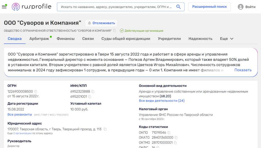The width and height of the screenshot is (261, 148).
Task: Open the Финансы tab
Action: click(66, 39)
